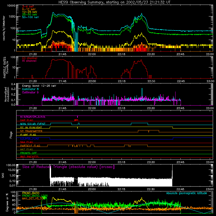This screenshot has height=216, width=216.
Task: Select the 6-12 keV legend label
Action: click(x=29, y=9)
